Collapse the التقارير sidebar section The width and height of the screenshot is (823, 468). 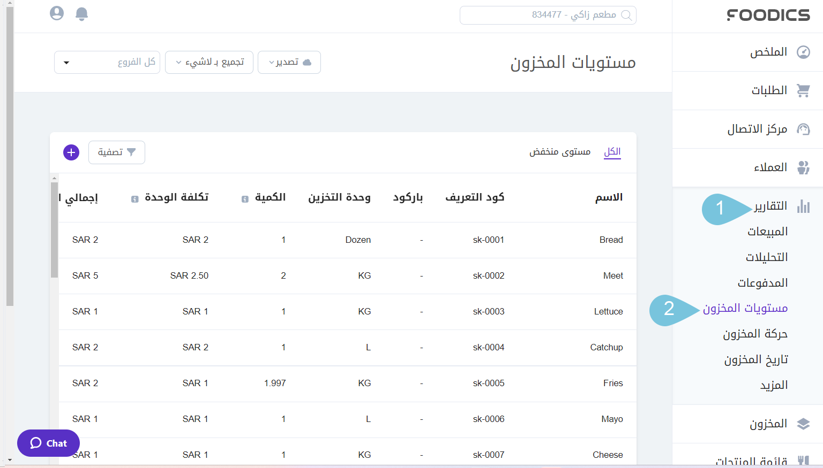tap(770, 206)
